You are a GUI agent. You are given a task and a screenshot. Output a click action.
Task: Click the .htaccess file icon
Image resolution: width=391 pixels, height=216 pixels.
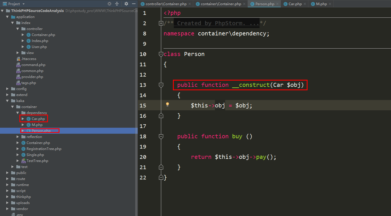click(x=18, y=59)
